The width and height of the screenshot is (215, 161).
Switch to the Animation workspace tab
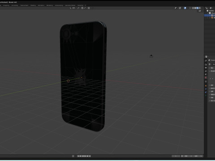pos(41,5)
